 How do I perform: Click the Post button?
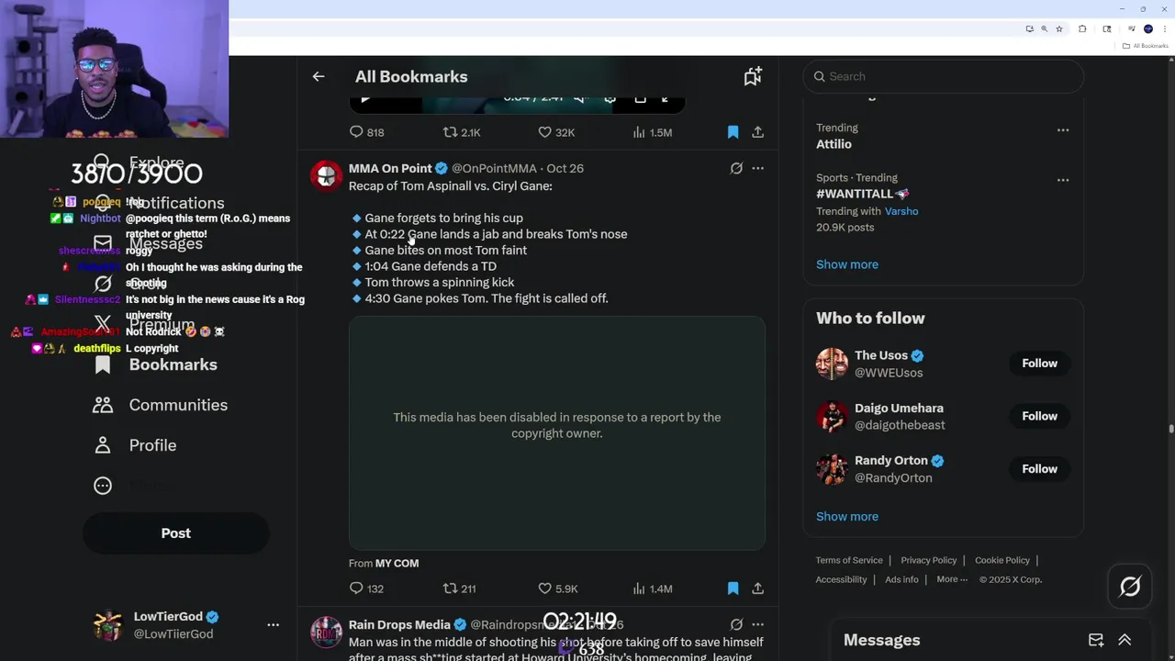tap(176, 533)
